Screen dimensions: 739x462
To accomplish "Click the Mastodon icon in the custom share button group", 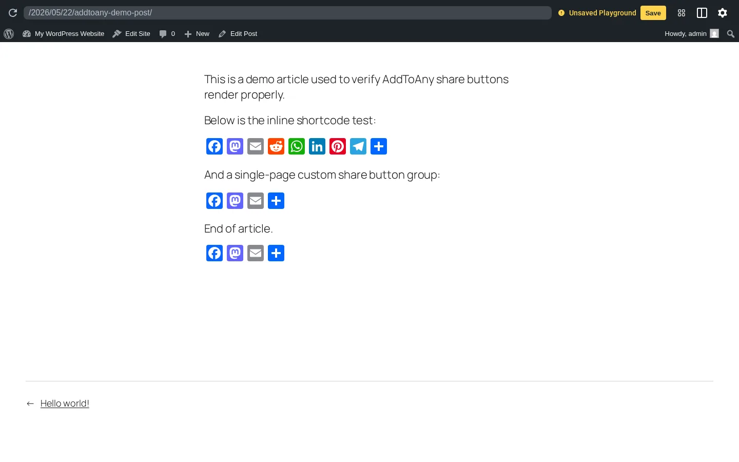I will coord(235,201).
